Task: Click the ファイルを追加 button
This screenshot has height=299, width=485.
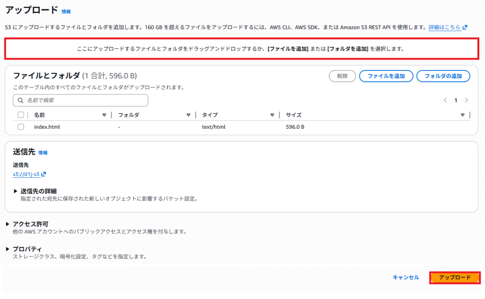Action: coord(386,76)
